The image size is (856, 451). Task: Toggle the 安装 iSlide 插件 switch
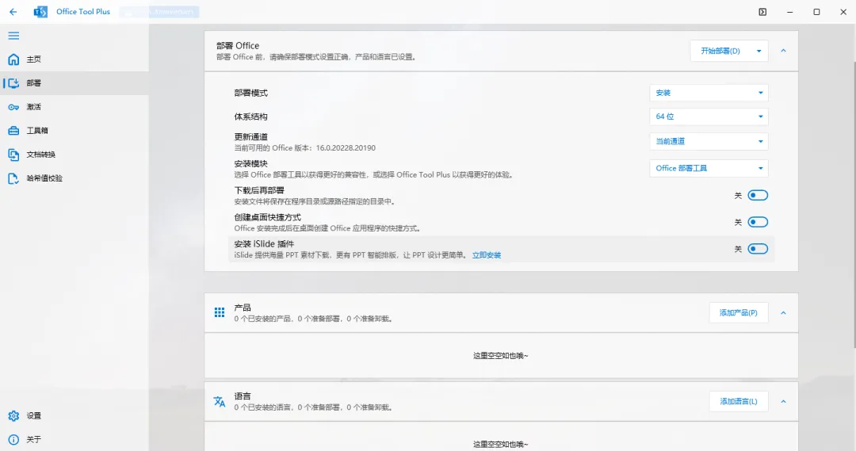758,248
